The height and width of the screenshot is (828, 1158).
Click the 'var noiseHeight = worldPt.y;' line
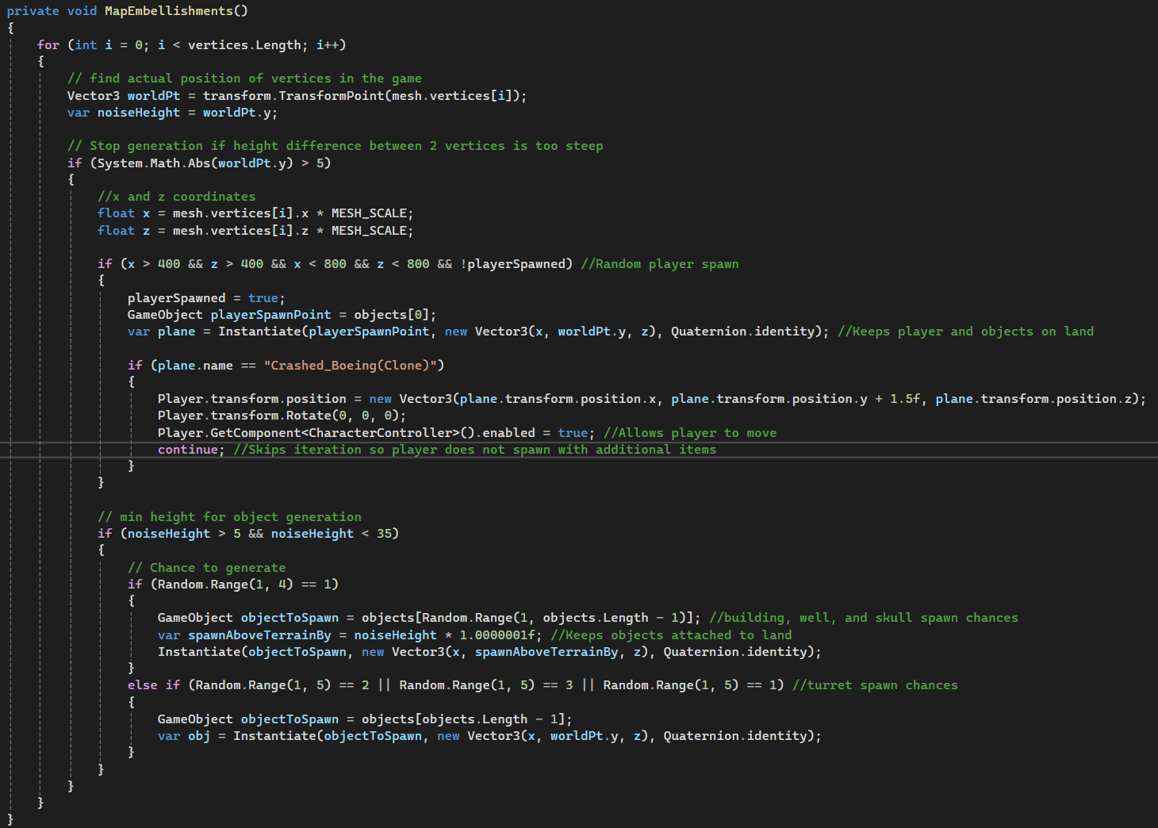172,113
